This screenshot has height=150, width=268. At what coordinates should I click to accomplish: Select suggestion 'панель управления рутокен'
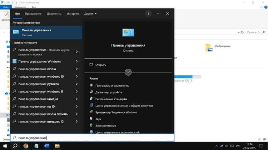tap(39, 84)
